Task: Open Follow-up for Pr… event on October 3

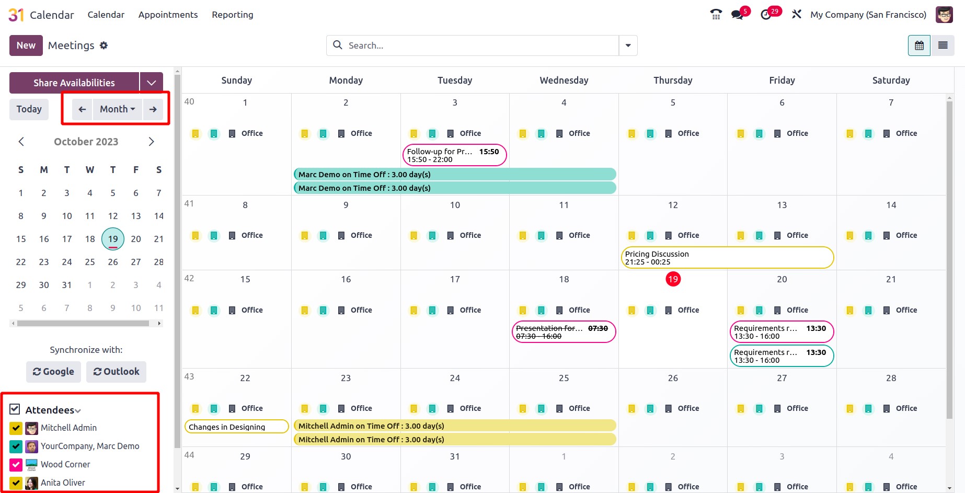Action: [454, 155]
